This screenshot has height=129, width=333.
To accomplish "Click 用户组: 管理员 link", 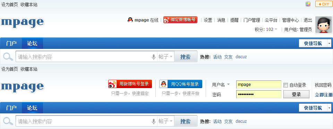I will (298, 29).
